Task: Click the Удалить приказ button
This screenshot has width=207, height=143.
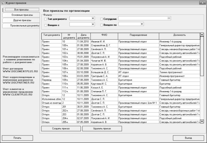Action: pos(102,129)
